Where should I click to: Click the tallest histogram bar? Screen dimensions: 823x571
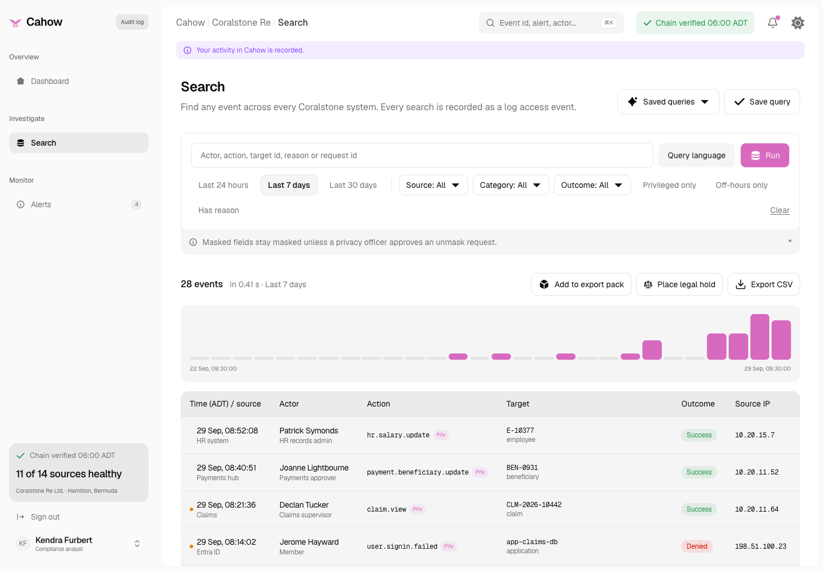click(760, 337)
